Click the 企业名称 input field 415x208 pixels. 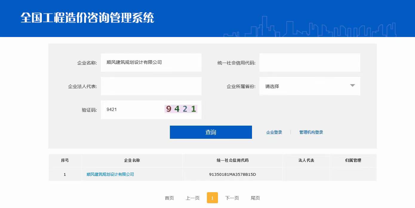click(x=151, y=62)
